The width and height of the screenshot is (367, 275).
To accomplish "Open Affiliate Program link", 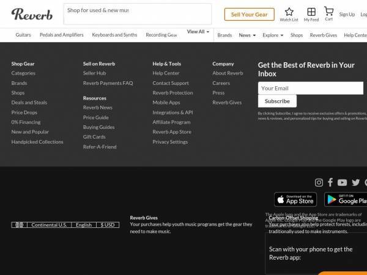I will coord(171,122).
